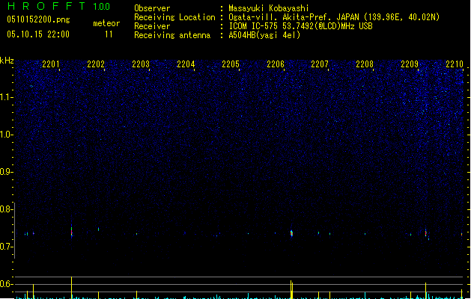Click the Receiving Location label

coord(174,17)
